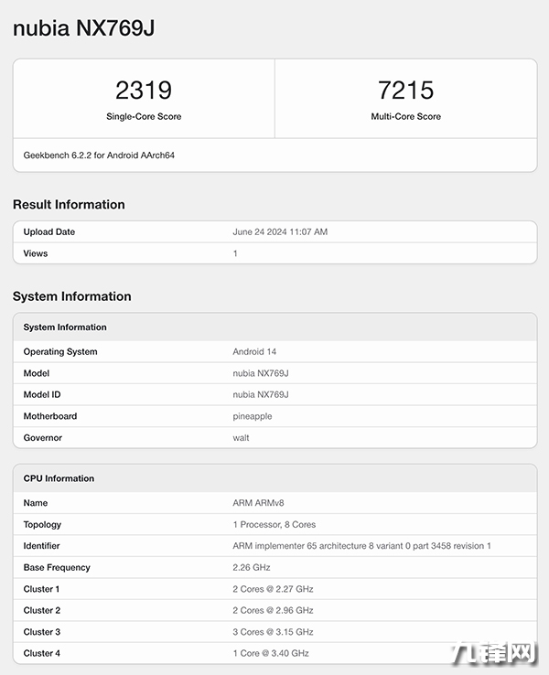Click the Geekbench 6.2.2 for Android text
The height and width of the screenshot is (675, 549).
point(99,155)
